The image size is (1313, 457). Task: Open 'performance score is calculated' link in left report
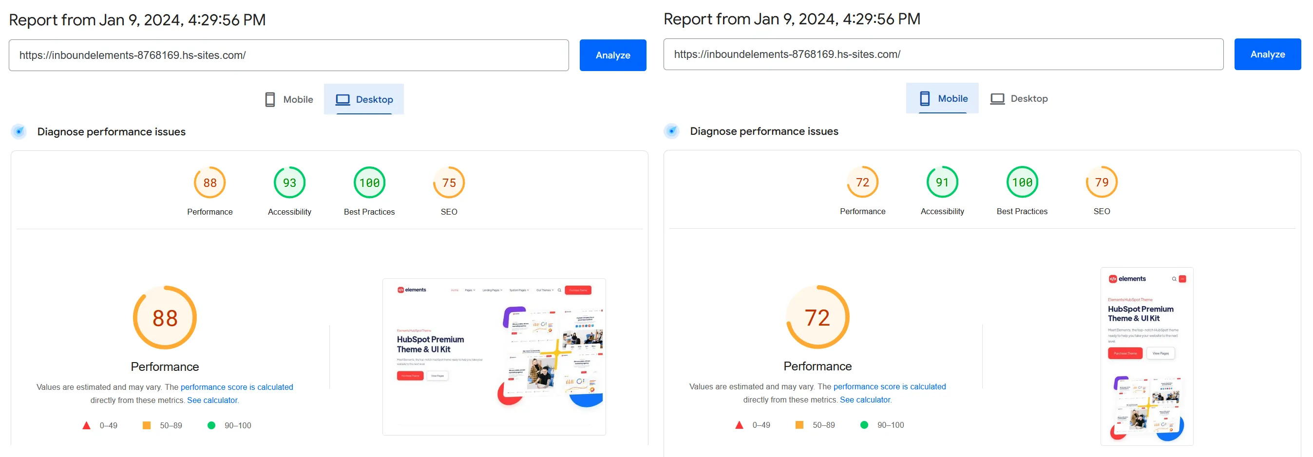236,387
